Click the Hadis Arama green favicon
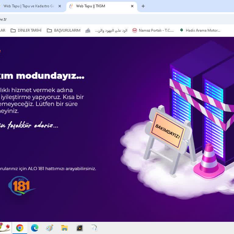This screenshot has width=234, height=234. 182,30
